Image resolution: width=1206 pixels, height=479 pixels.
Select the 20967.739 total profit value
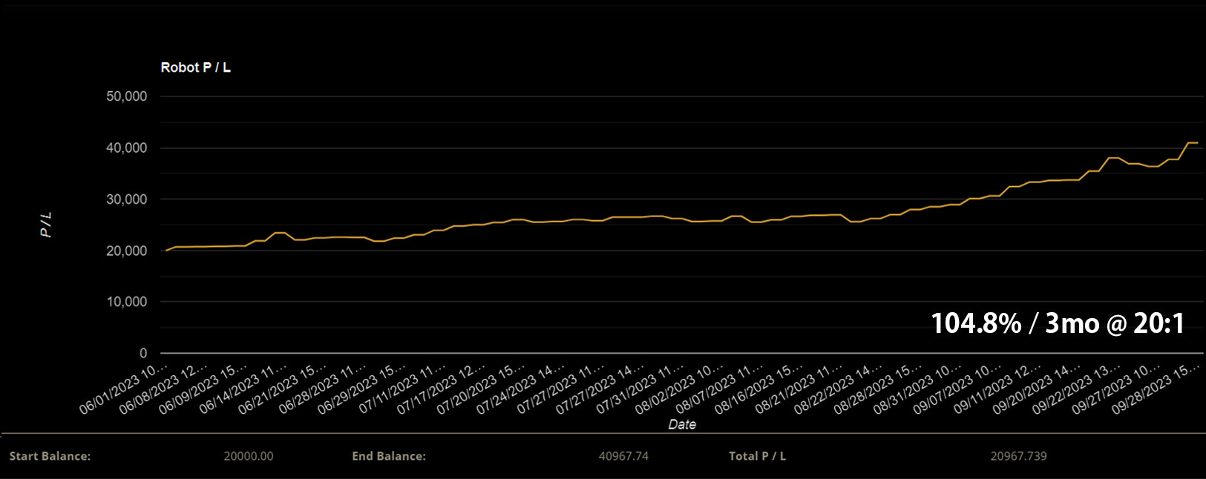1018,456
